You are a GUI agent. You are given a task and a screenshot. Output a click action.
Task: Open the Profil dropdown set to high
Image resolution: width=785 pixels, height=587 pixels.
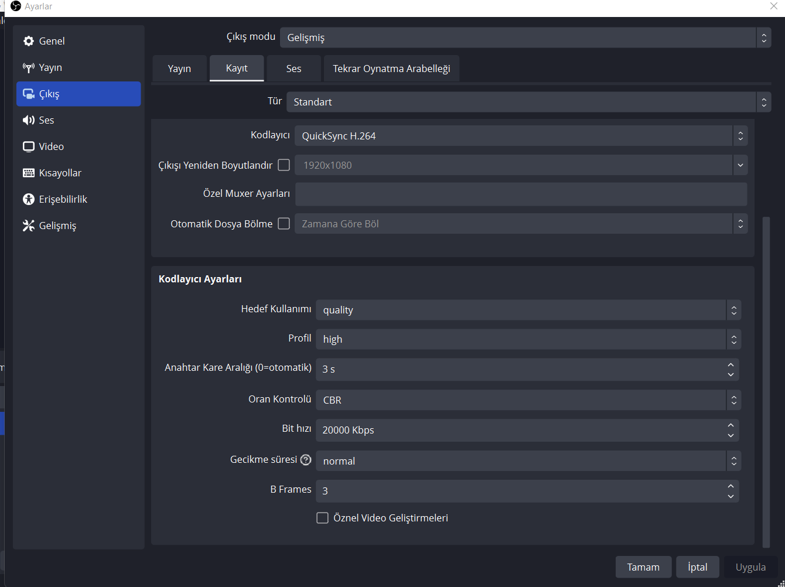tap(528, 339)
